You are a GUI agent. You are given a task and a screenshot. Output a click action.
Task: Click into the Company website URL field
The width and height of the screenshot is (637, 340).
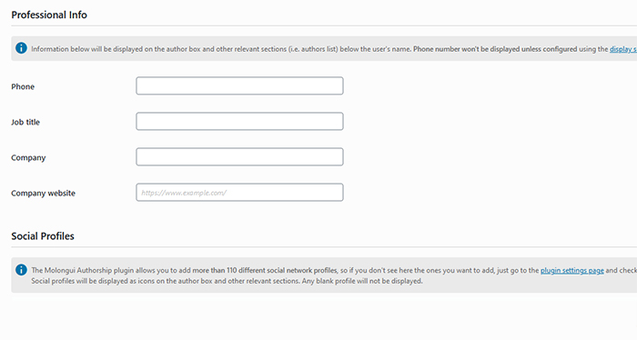coord(239,193)
